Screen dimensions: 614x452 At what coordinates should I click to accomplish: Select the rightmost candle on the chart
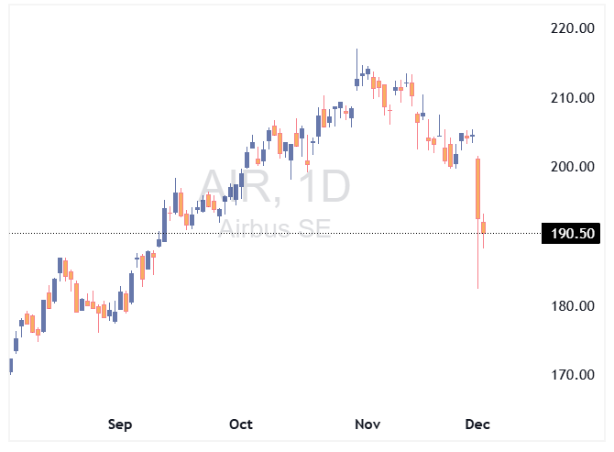[x=484, y=227]
